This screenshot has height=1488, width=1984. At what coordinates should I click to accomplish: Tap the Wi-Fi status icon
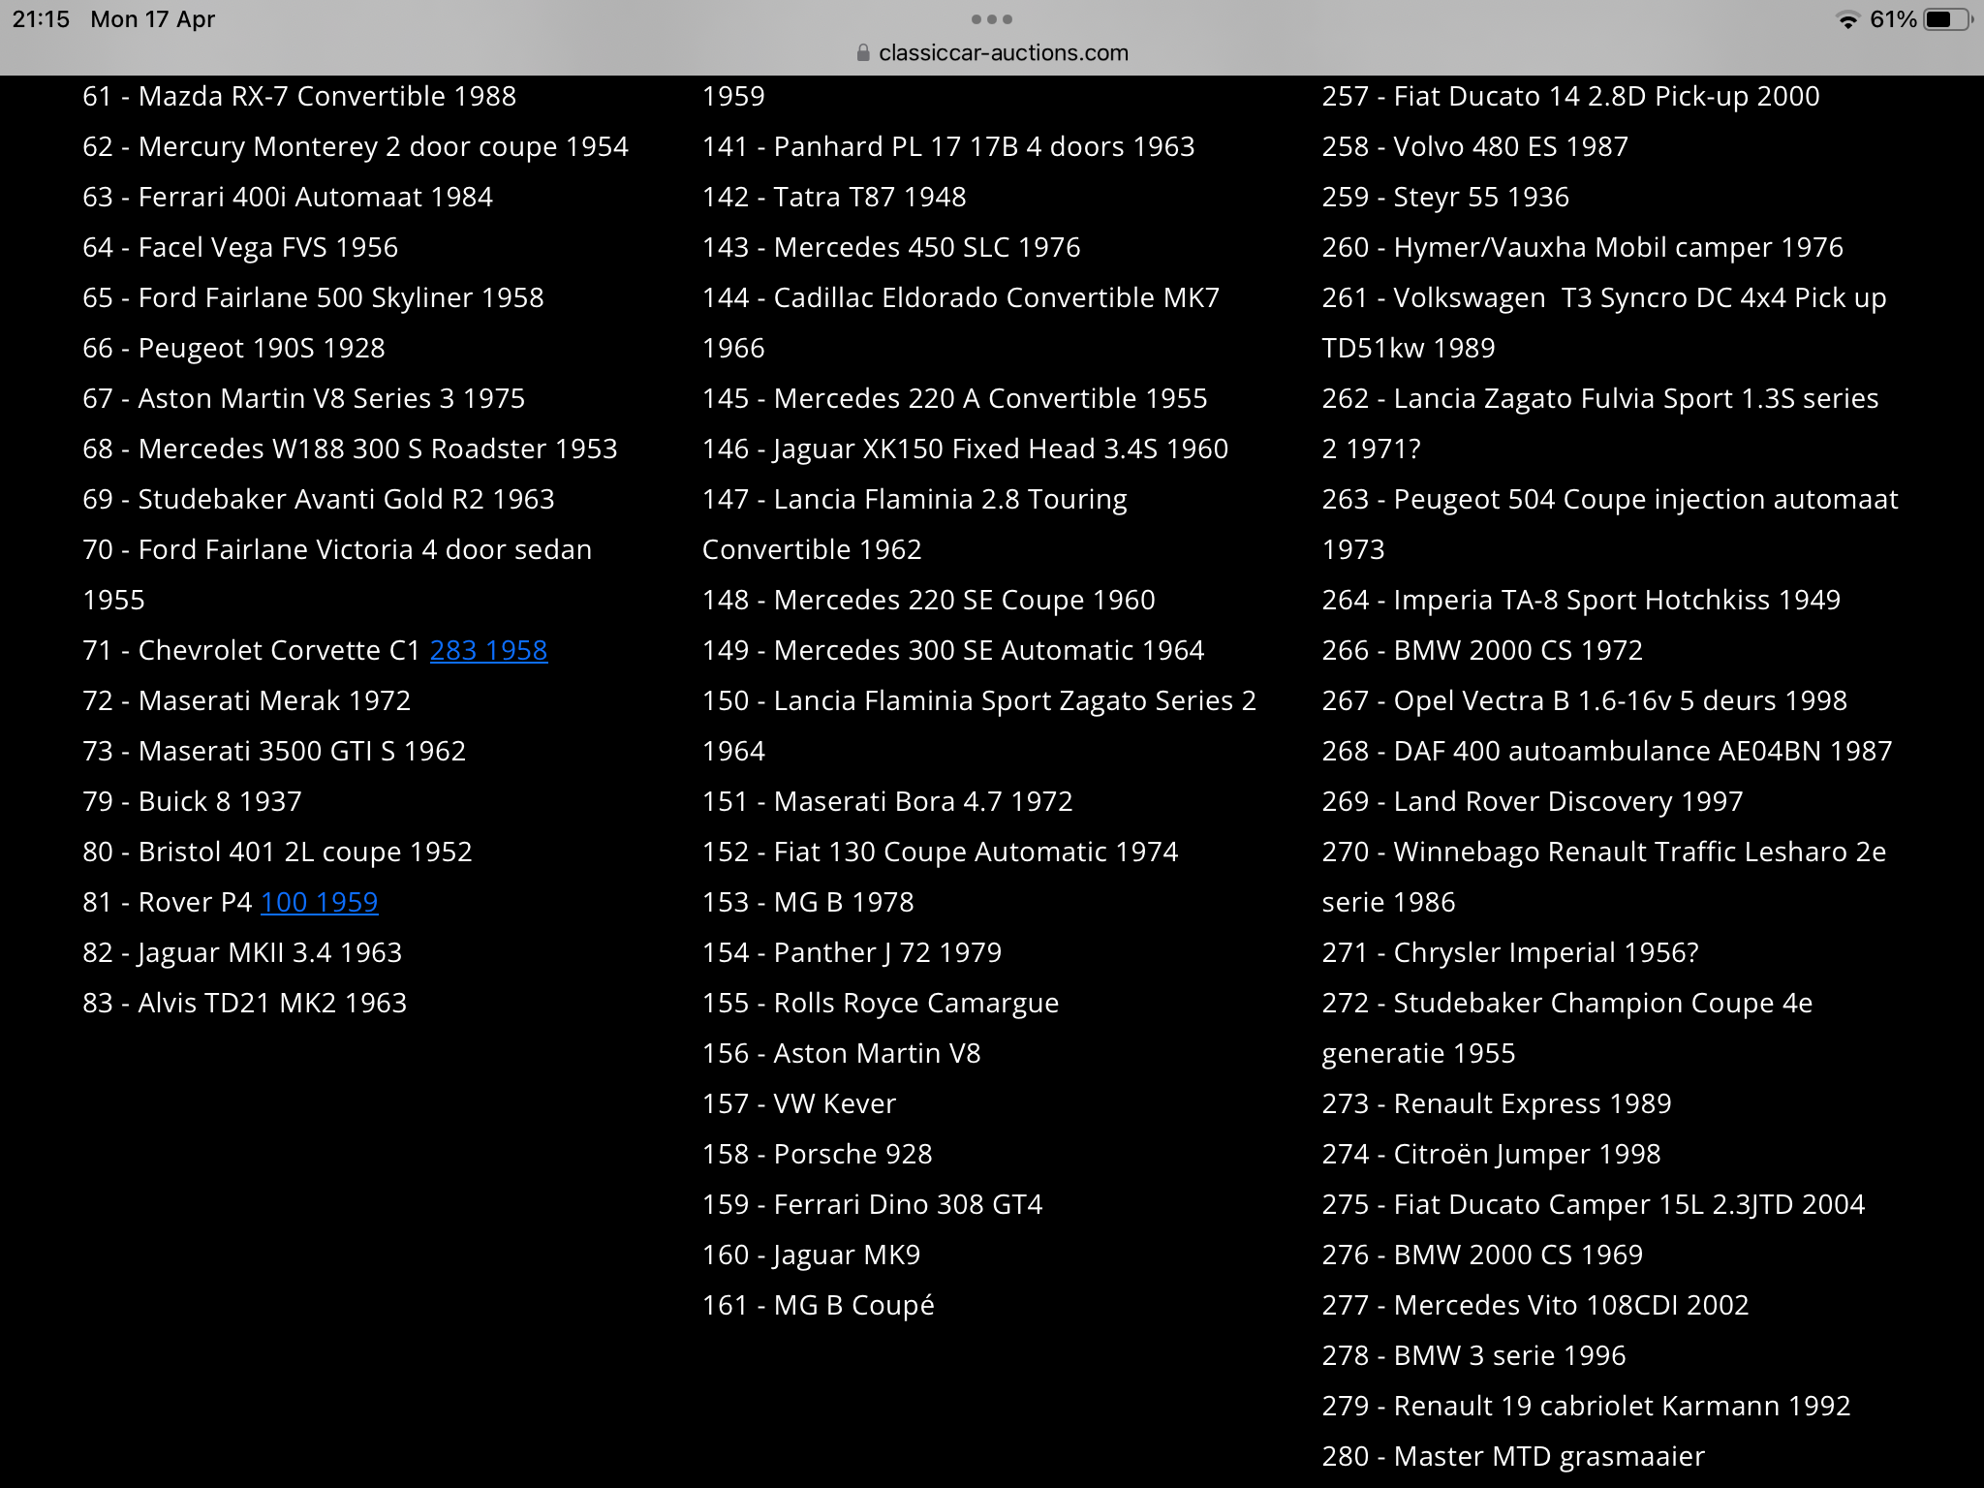tap(1847, 20)
